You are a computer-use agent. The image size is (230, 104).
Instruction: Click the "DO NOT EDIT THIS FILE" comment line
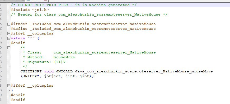(x=74, y=5)
